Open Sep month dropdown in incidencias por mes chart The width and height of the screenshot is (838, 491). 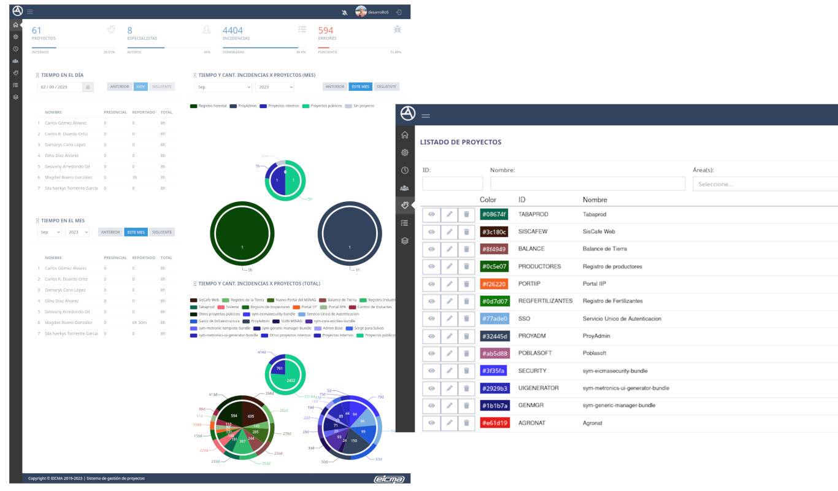pyautogui.click(x=223, y=87)
